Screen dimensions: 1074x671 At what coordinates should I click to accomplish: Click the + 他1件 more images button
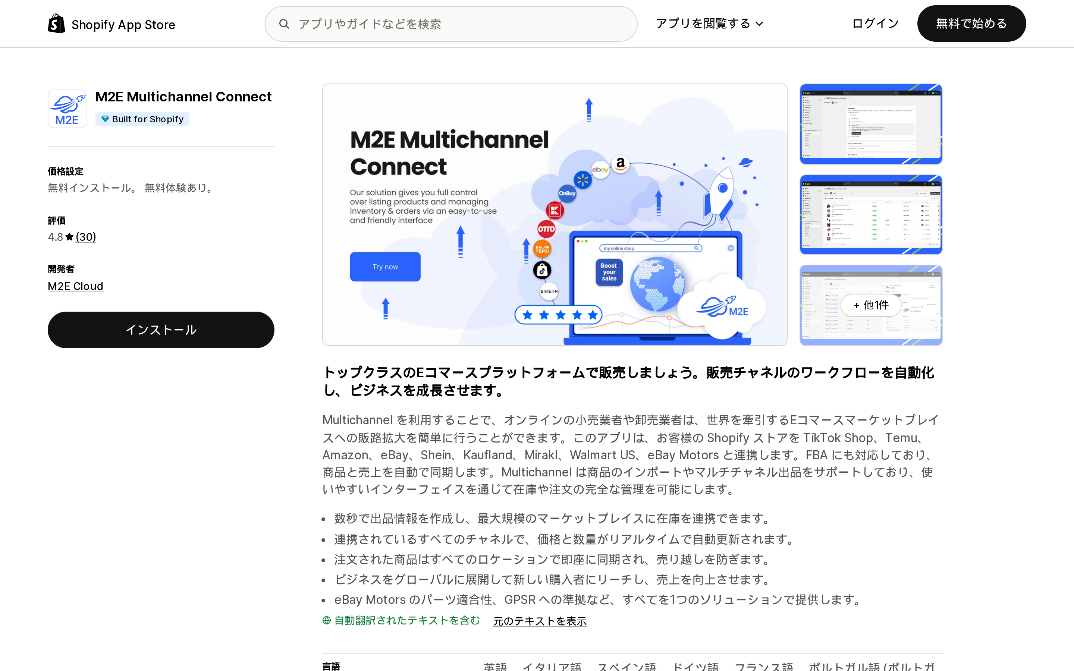[871, 305]
